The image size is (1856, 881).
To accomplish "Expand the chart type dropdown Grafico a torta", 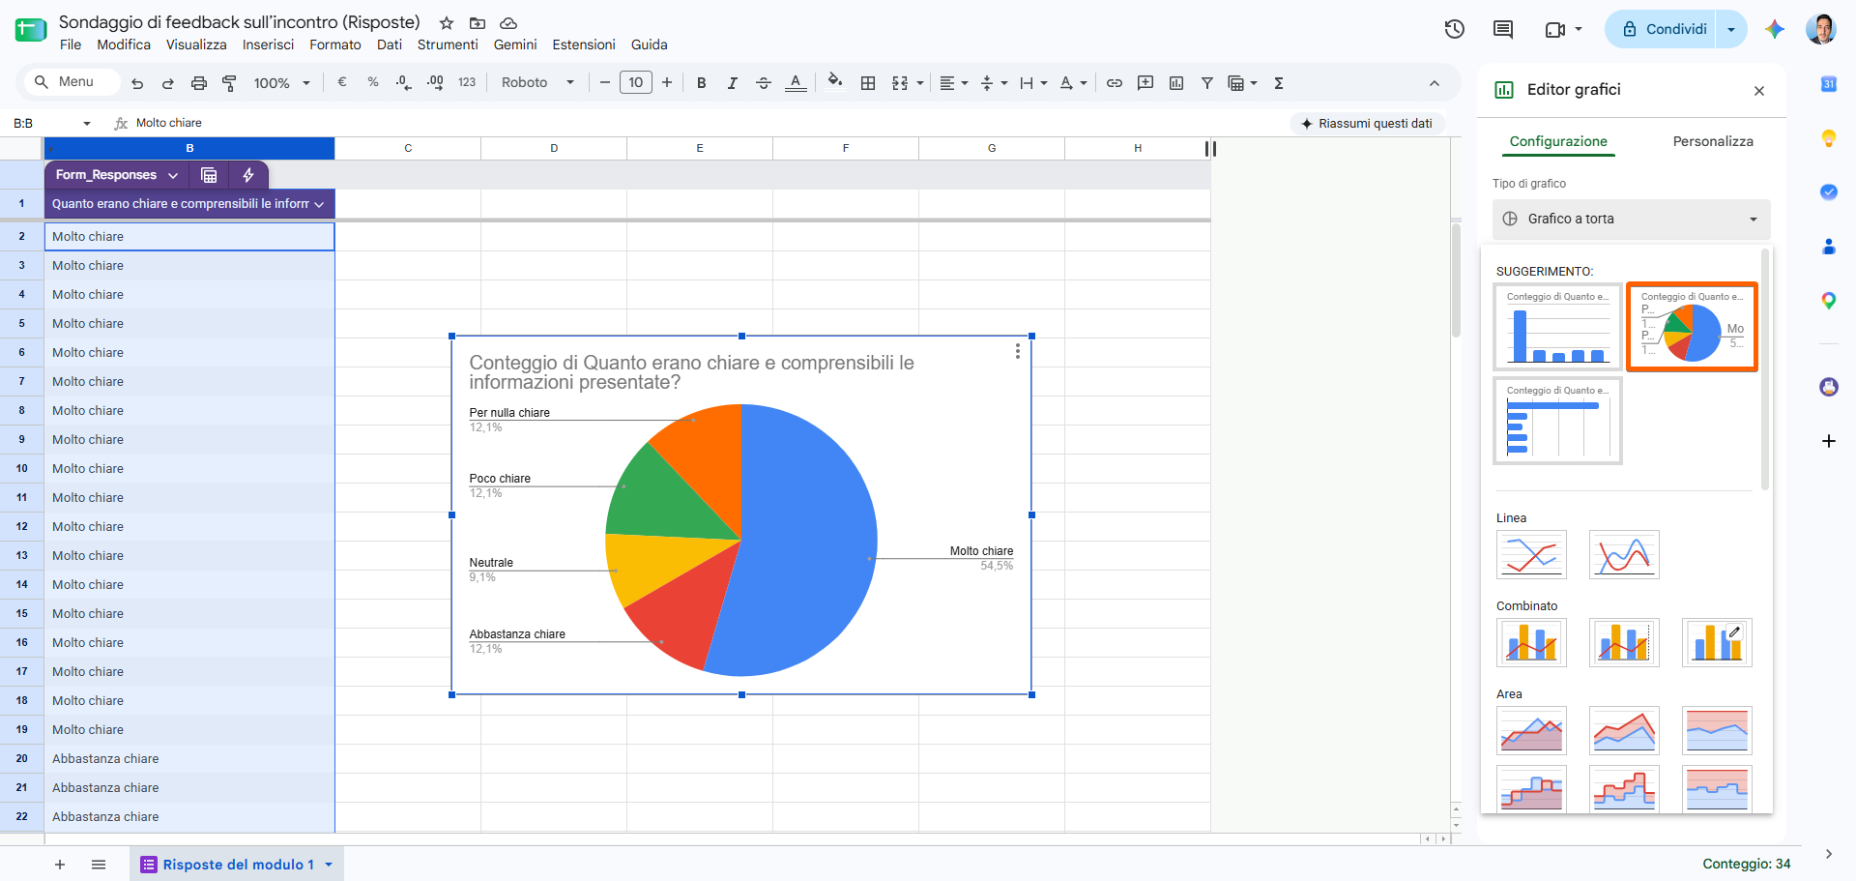I will click(1631, 219).
